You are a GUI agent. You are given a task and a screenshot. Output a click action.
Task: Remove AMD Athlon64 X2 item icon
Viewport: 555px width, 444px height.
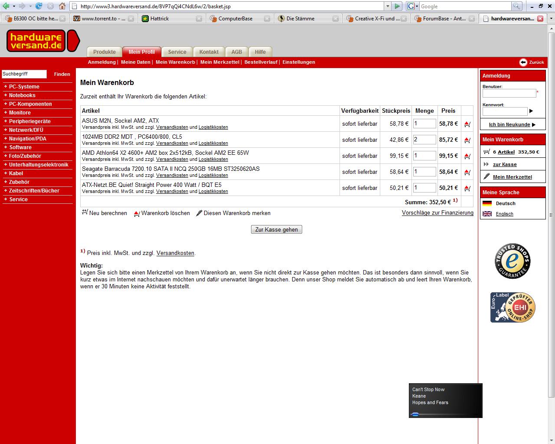[467, 156]
